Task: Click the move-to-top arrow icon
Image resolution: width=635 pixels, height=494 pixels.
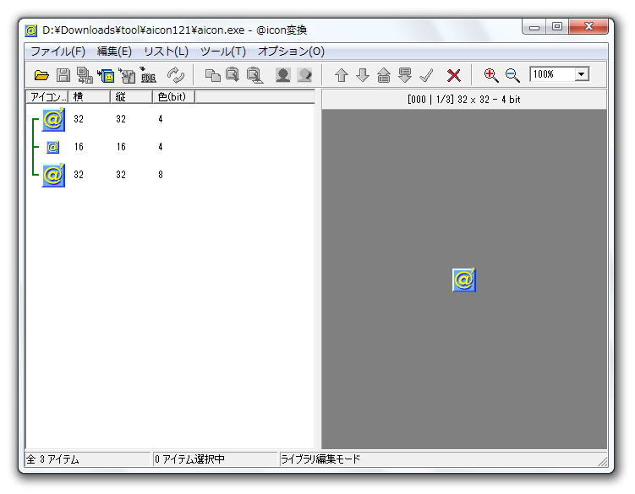Action: click(x=384, y=75)
